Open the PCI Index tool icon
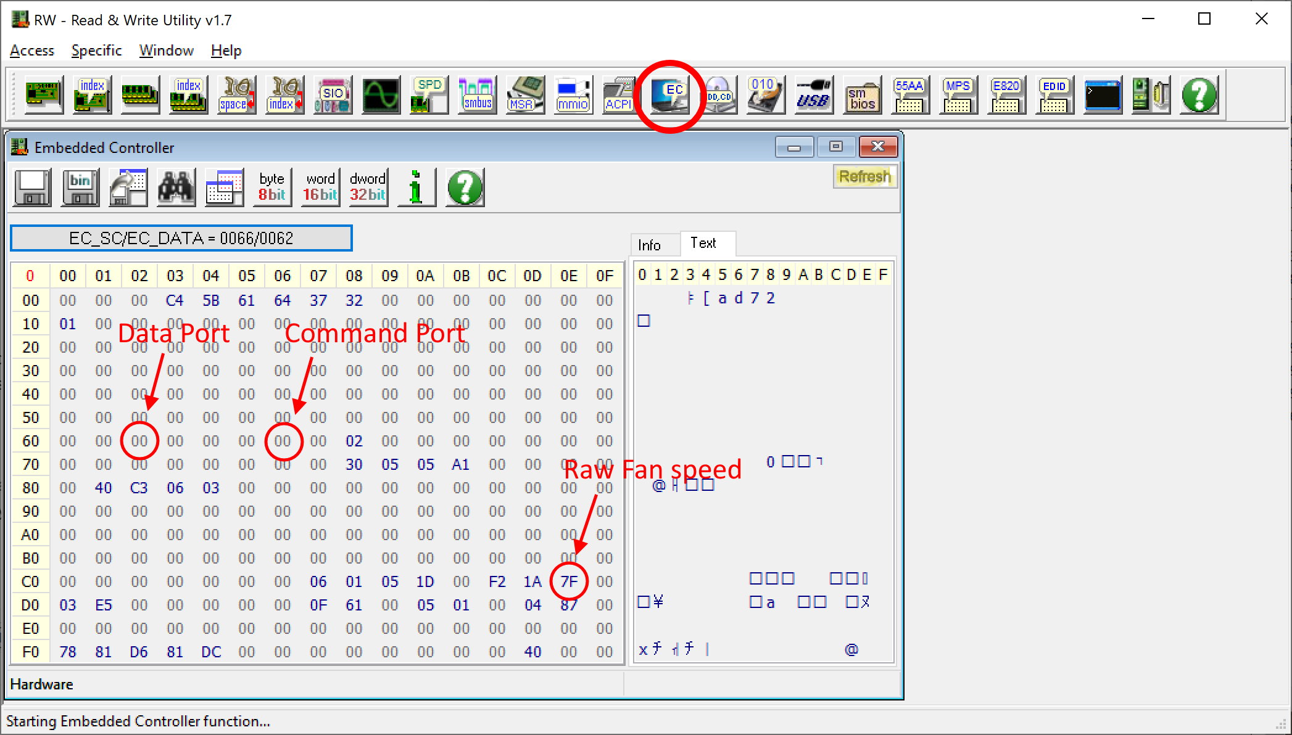 pyautogui.click(x=92, y=95)
